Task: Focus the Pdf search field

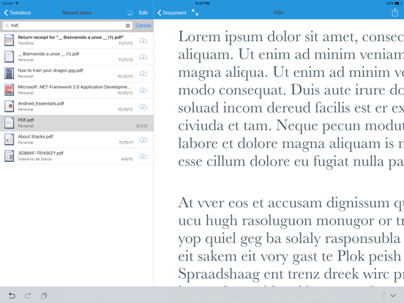Action: pyautogui.click(x=67, y=26)
